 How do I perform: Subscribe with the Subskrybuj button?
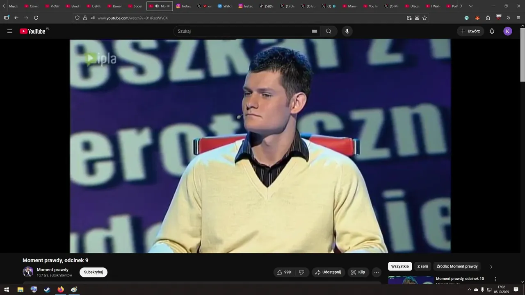tap(94, 272)
